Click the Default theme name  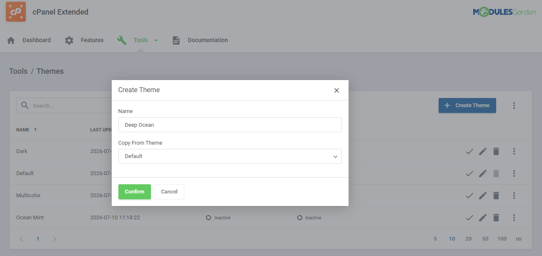pyautogui.click(x=25, y=173)
